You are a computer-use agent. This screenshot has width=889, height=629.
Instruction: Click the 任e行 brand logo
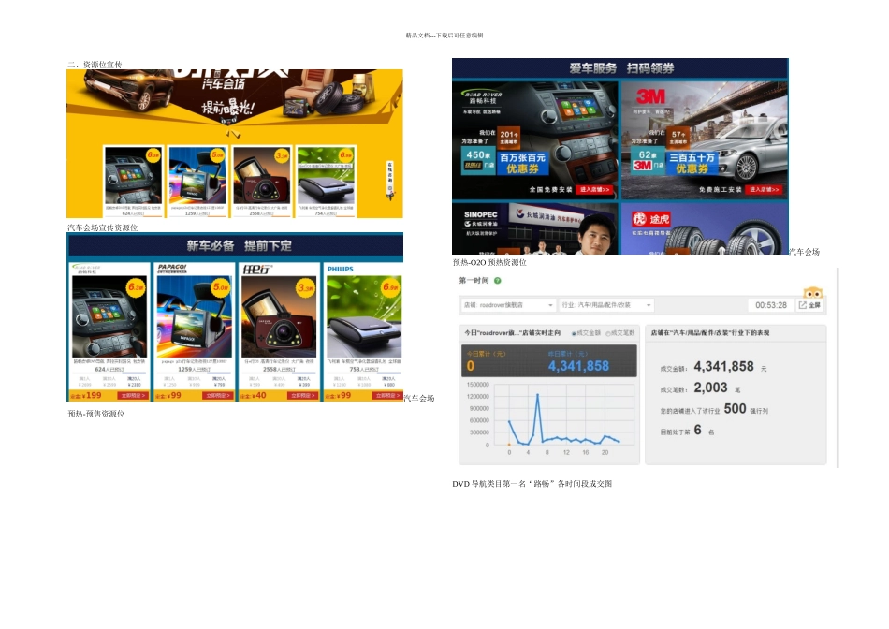click(256, 269)
